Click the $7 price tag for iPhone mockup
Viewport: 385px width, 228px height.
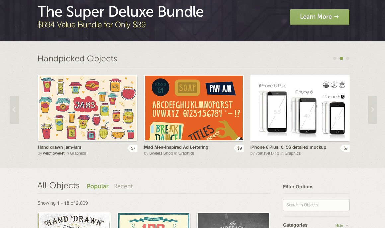[x=345, y=148]
